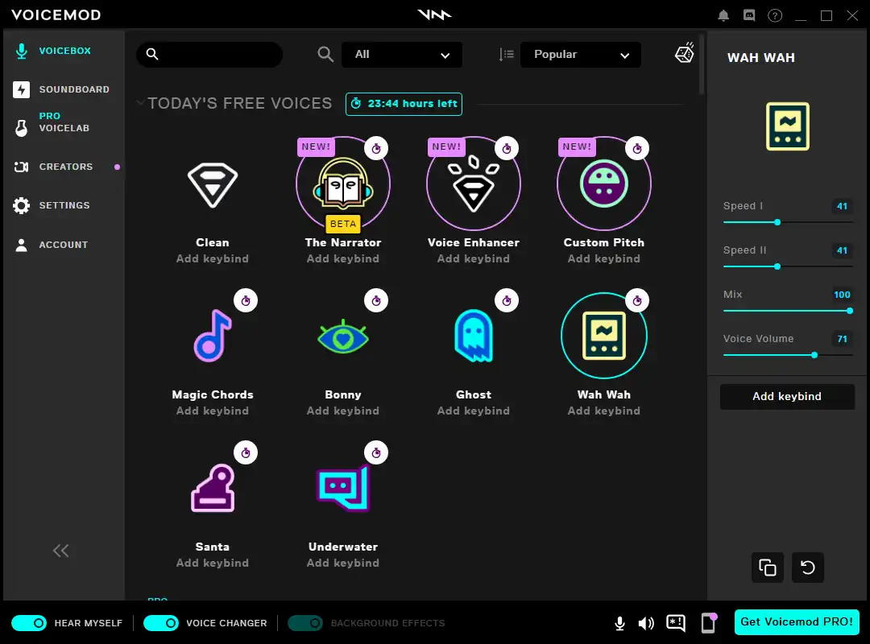870x644 pixels.
Task: Click the Speed I value 41
Action: (x=842, y=206)
